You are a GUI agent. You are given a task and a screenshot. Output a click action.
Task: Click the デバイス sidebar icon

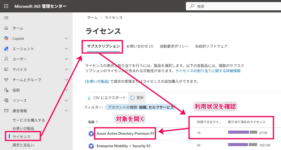click(6, 70)
